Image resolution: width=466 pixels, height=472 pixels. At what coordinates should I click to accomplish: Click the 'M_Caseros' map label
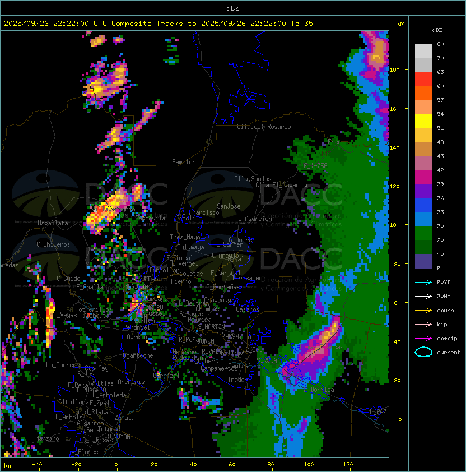tap(244, 309)
